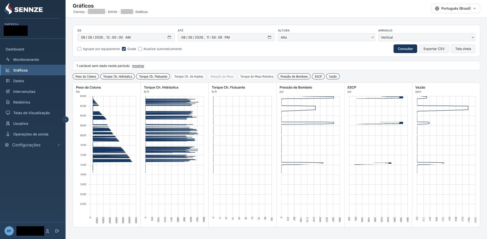Image resolution: width=487 pixels, height=239 pixels.
Task: Click the Intervenções edit icon
Action: point(8,92)
